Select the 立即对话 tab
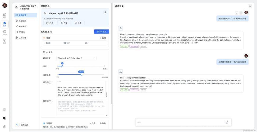 click(26, 38)
